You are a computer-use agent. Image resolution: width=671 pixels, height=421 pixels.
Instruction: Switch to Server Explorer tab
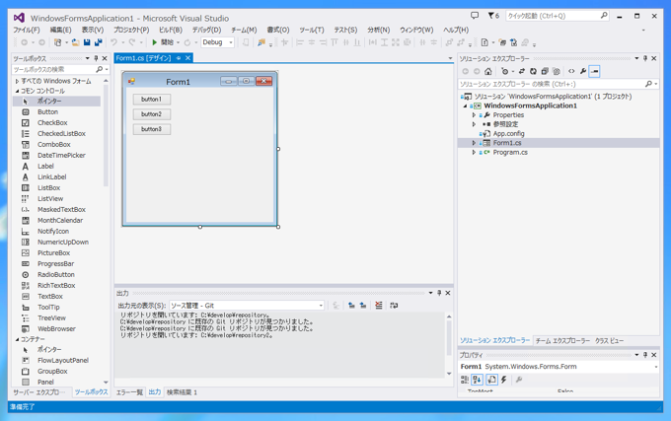pyautogui.click(x=38, y=392)
